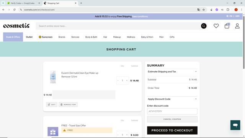Close the Shopping Cart tab
The height and width of the screenshot is (138, 245).
coord(76,3)
